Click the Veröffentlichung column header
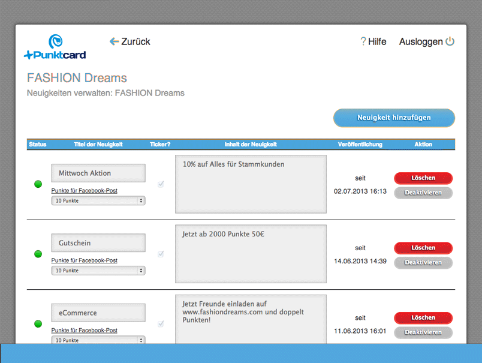Viewport: 482px width, 363px height. (360, 144)
